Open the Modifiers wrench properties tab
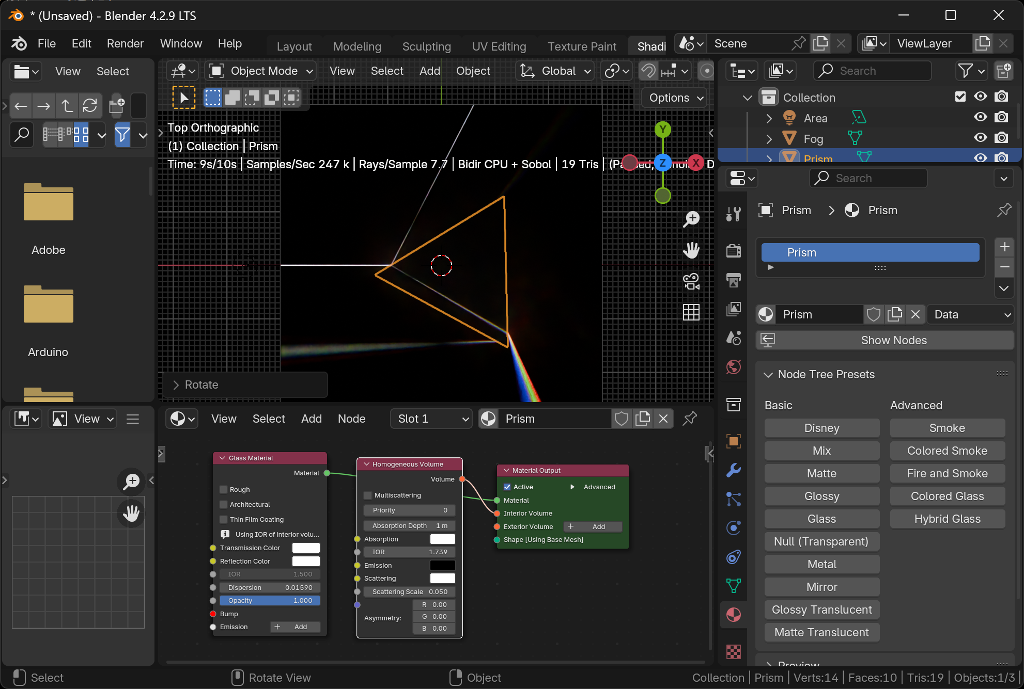The height and width of the screenshot is (689, 1024). (x=733, y=470)
